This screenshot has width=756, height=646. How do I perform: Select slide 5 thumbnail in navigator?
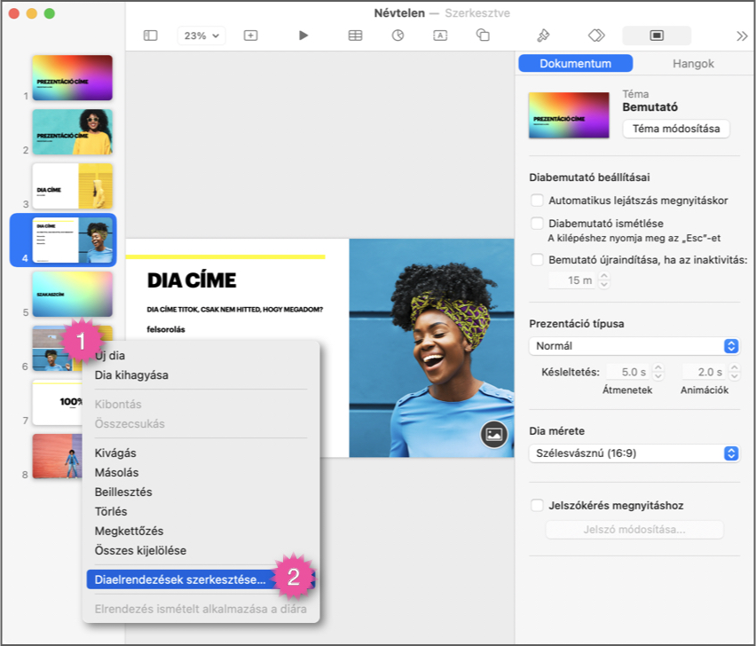[73, 294]
